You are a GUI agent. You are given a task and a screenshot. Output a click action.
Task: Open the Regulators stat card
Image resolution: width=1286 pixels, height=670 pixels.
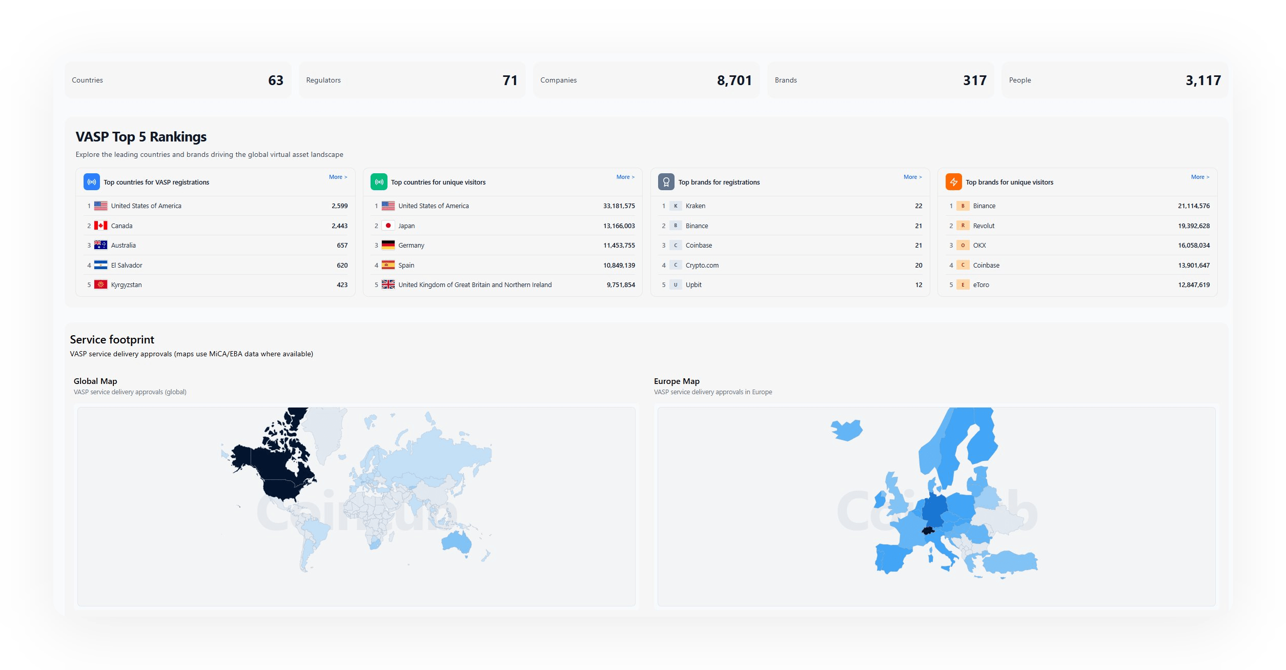(x=412, y=80)
